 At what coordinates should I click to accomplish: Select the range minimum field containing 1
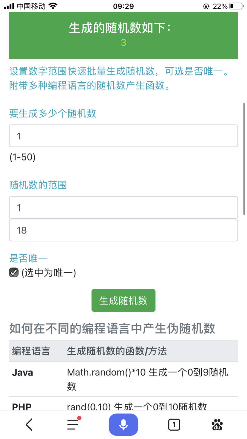coord(123,207)
